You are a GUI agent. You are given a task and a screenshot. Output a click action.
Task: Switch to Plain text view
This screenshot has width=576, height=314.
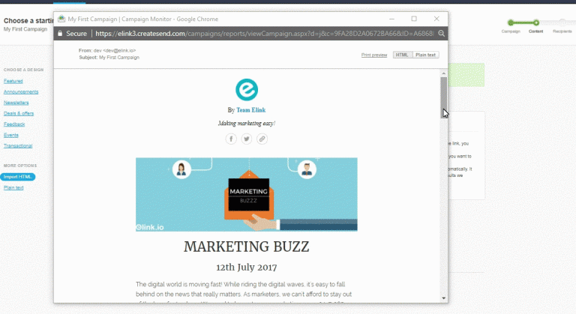pyautogui.click(x=425, y=55)
